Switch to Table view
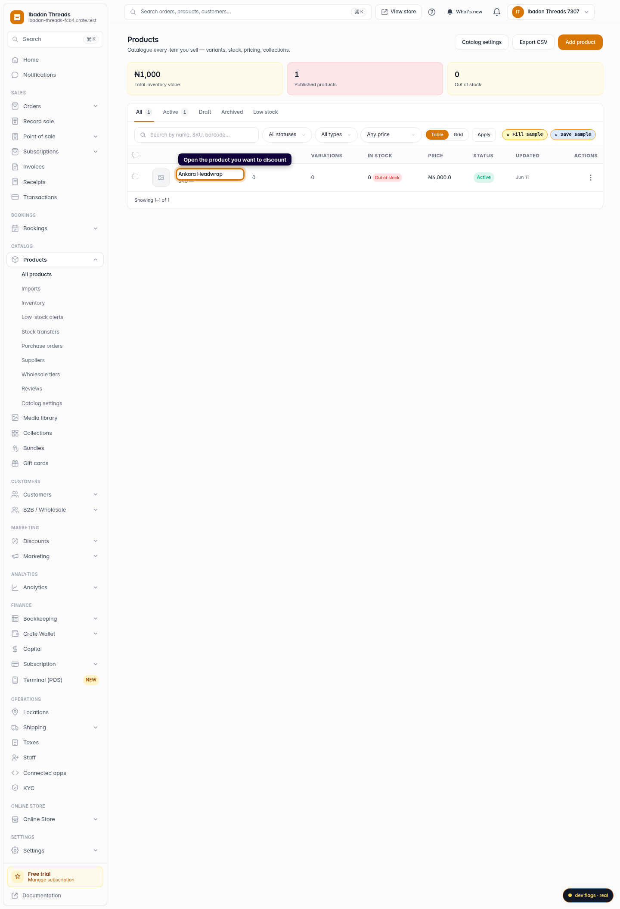Viewport: 620px width, 909px height. point(437,135)
